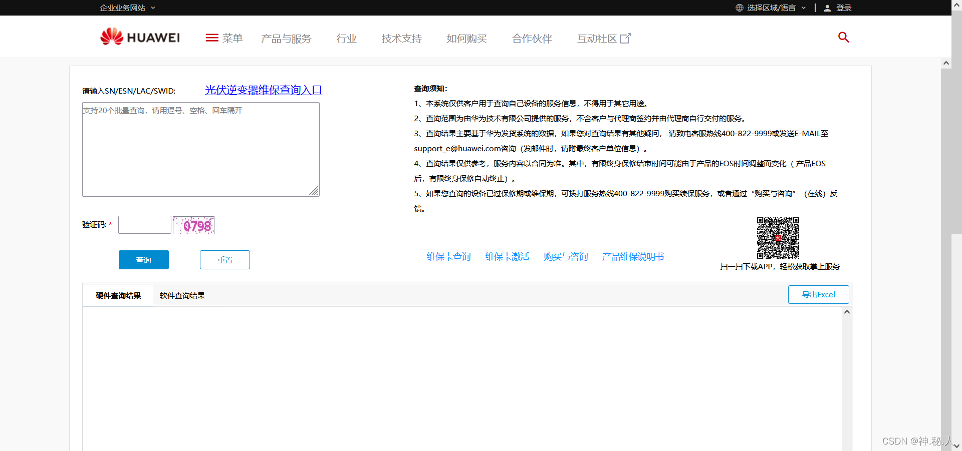Open the hamburger 菜单 menu icon
Screen dimensions: 962x451
point(212,38)
